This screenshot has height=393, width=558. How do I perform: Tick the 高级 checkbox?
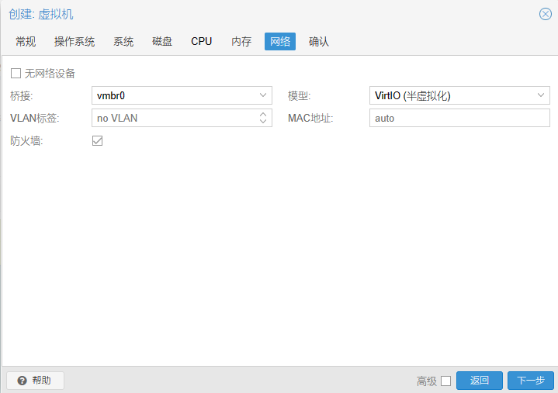click(445, 381)
